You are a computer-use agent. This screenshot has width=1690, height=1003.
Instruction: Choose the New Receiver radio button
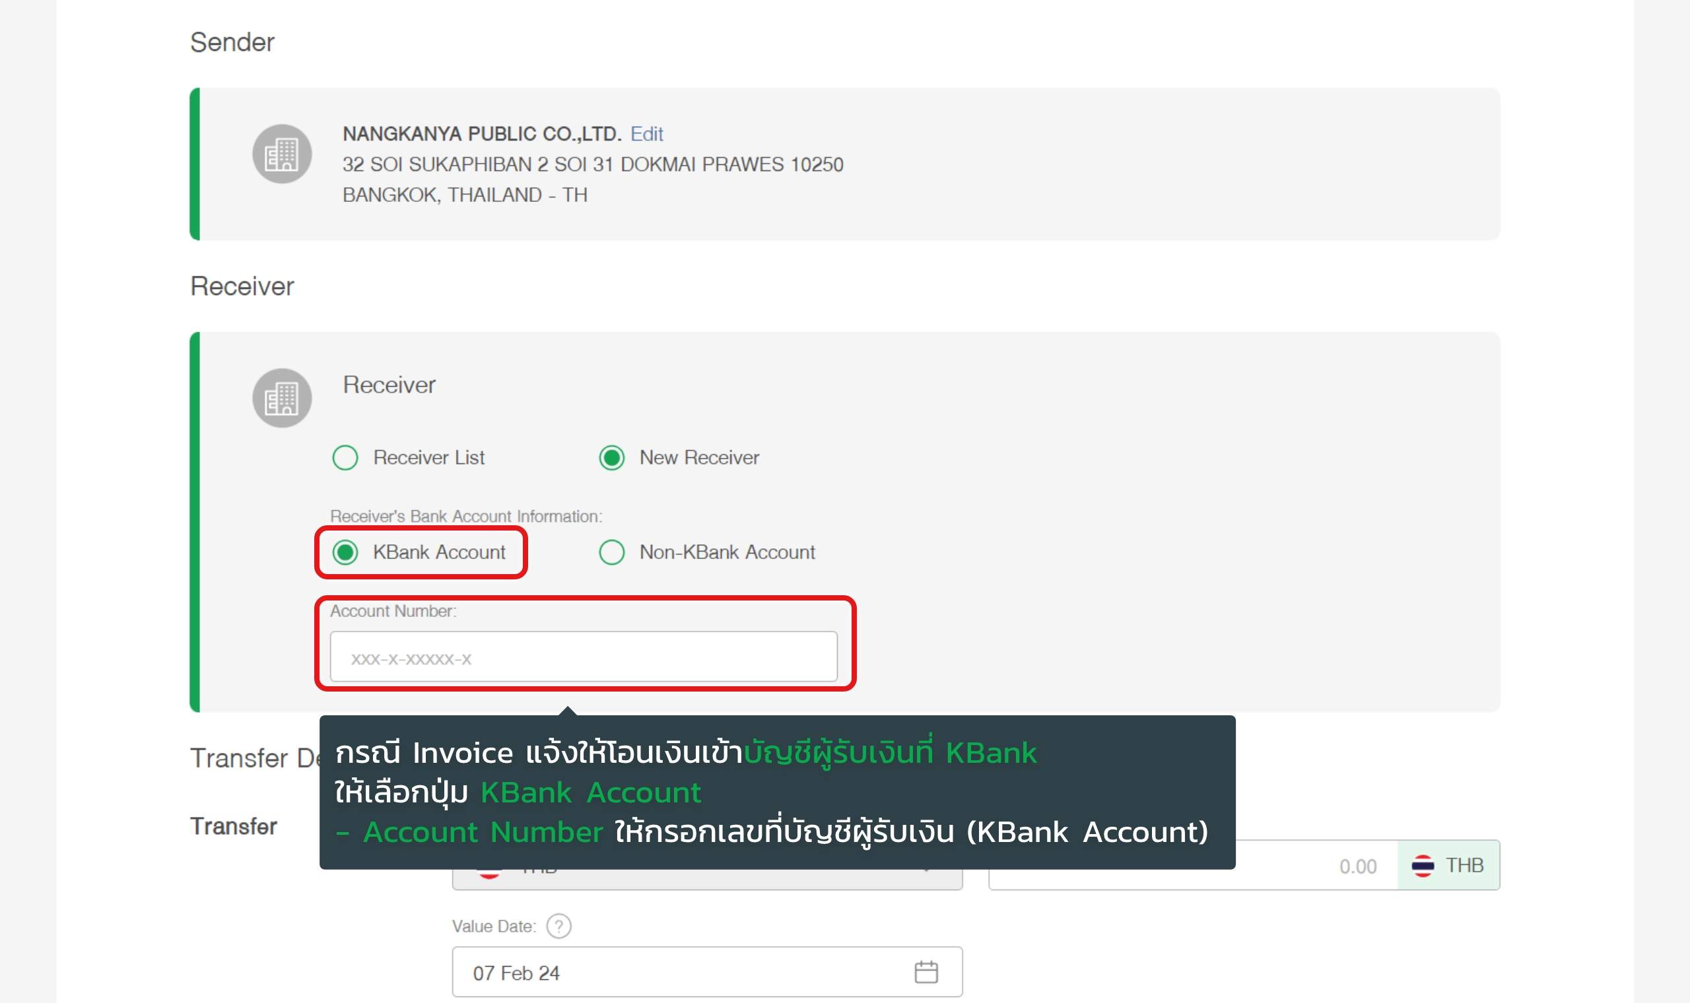(612, 457)
